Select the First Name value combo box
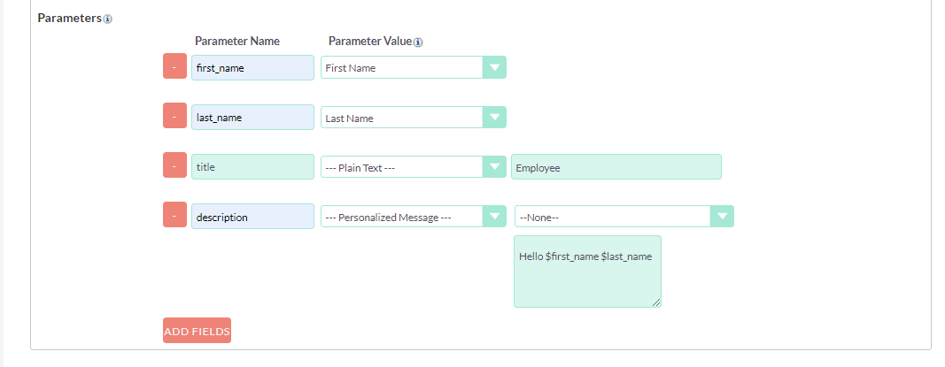 (x=414, y=67)
